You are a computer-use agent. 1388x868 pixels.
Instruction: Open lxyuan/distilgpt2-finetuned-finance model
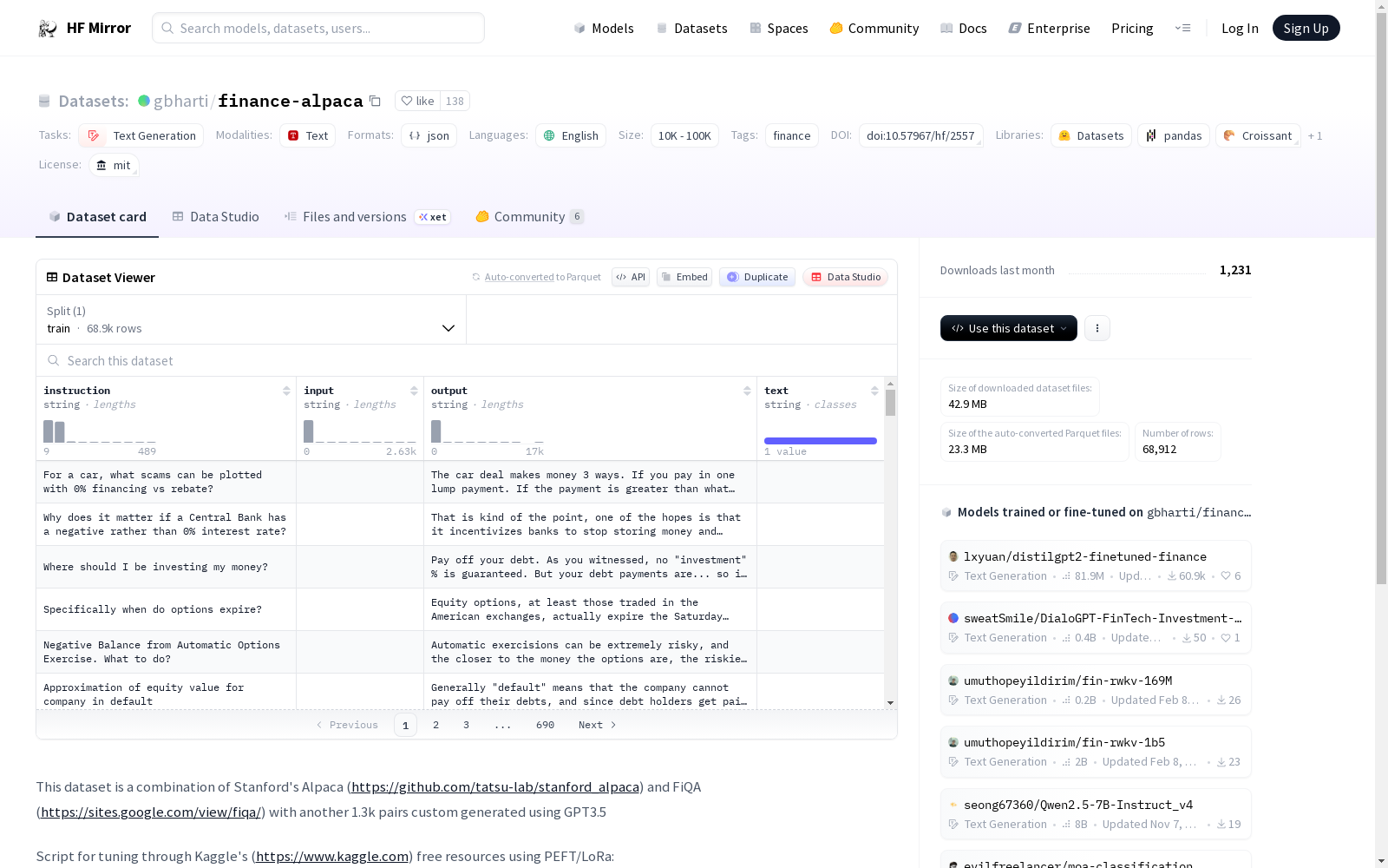tap(1096, 566)
